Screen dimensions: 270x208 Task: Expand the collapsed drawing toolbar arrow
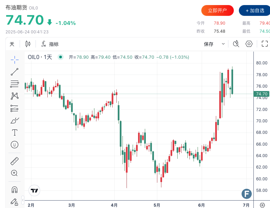[23, 200]
